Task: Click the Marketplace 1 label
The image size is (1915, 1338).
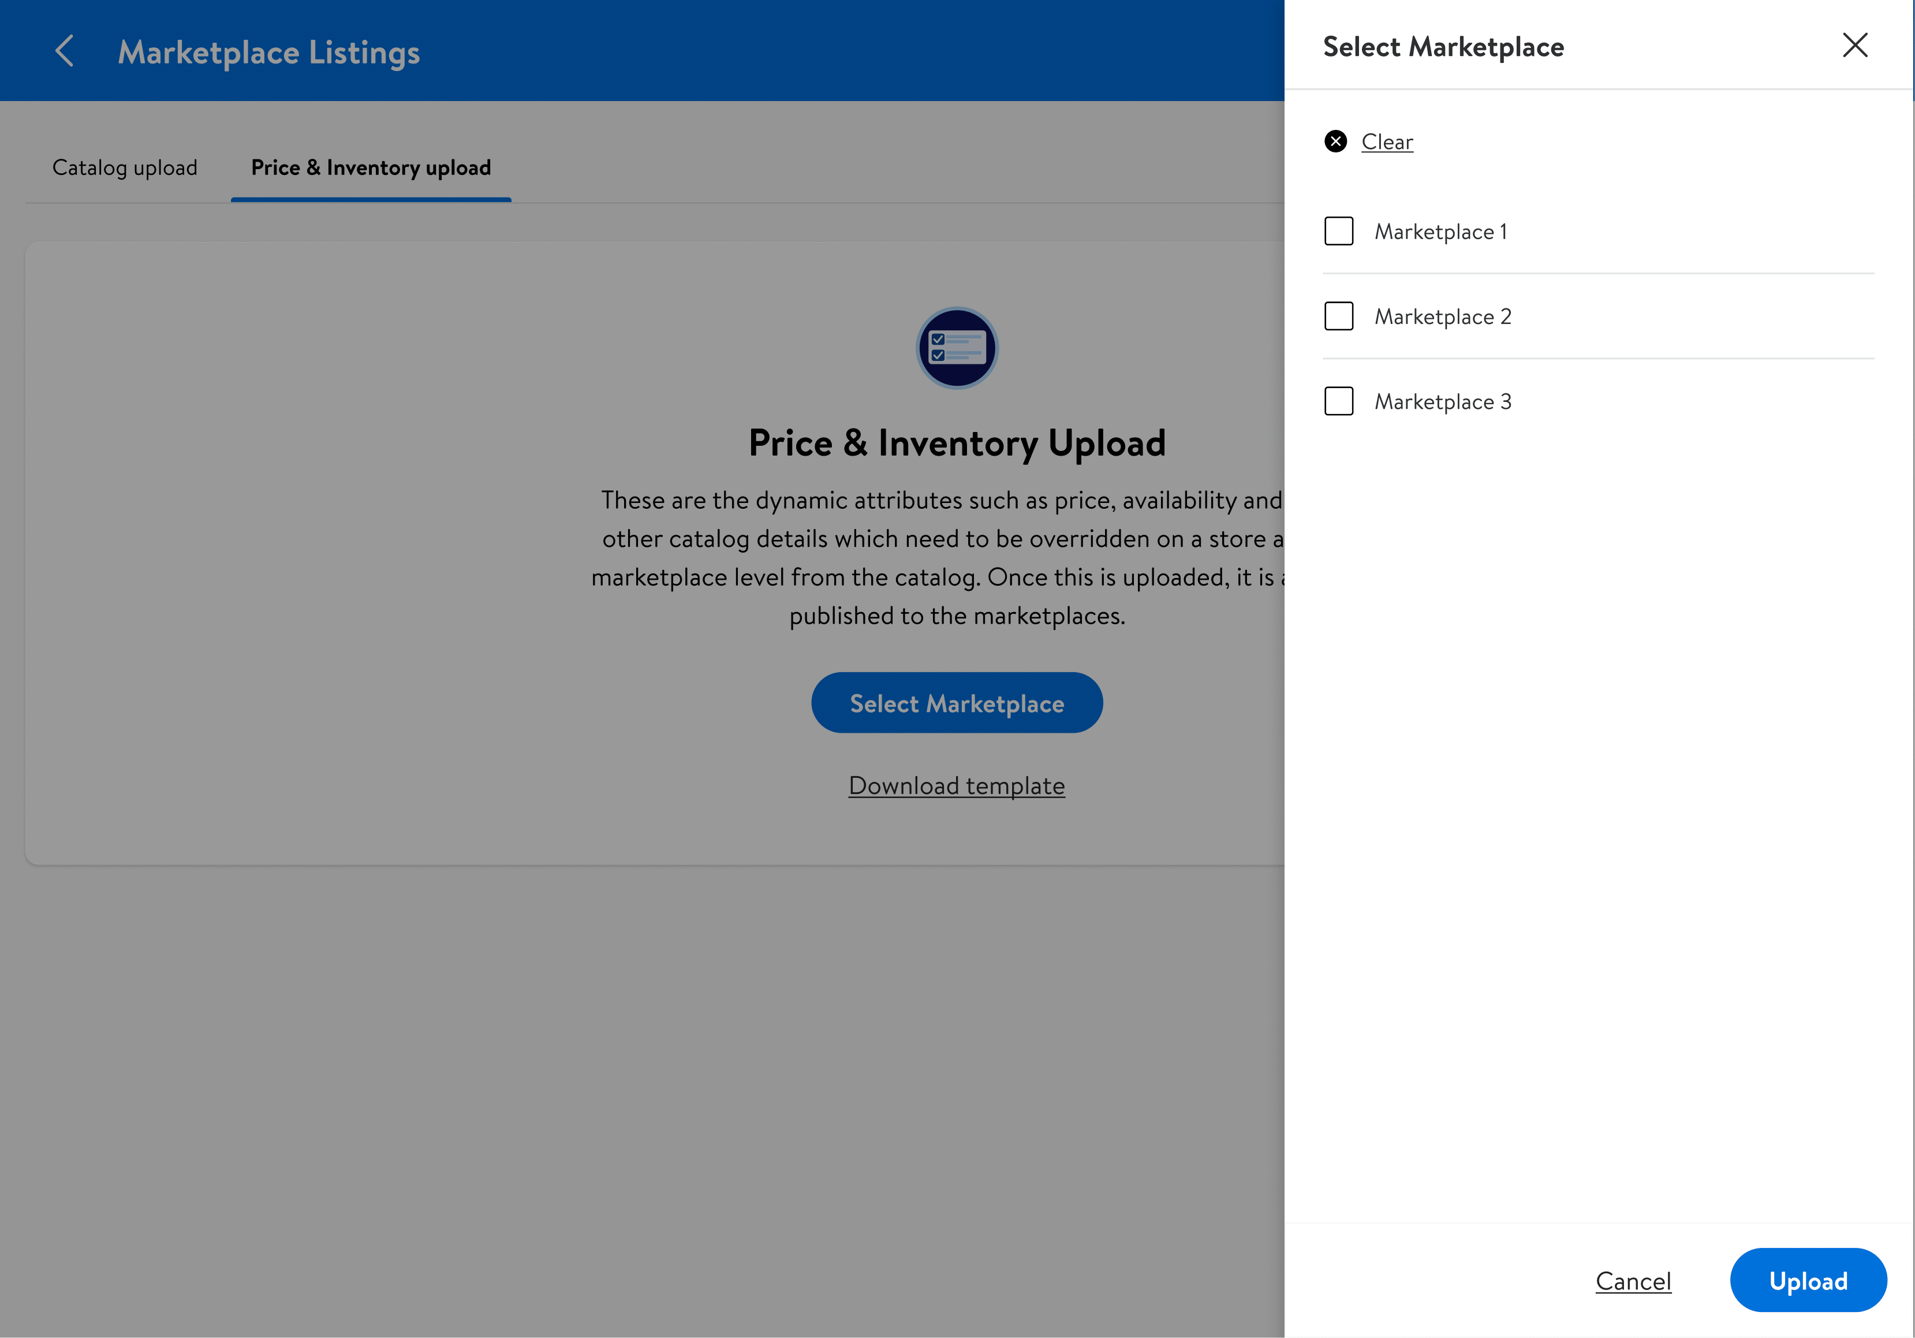Action: (x=1440, y=232)
